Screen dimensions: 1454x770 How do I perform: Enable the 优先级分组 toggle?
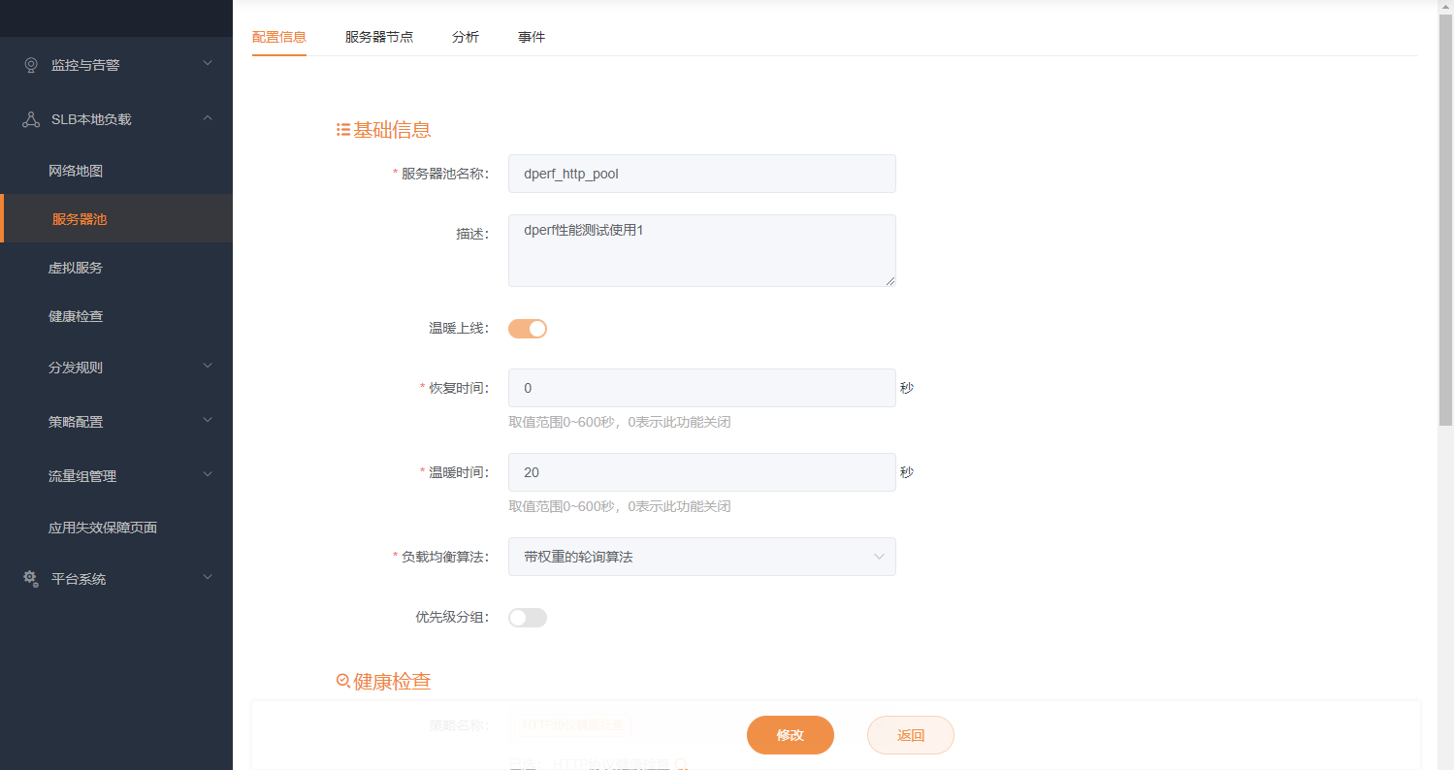[527, 617]
